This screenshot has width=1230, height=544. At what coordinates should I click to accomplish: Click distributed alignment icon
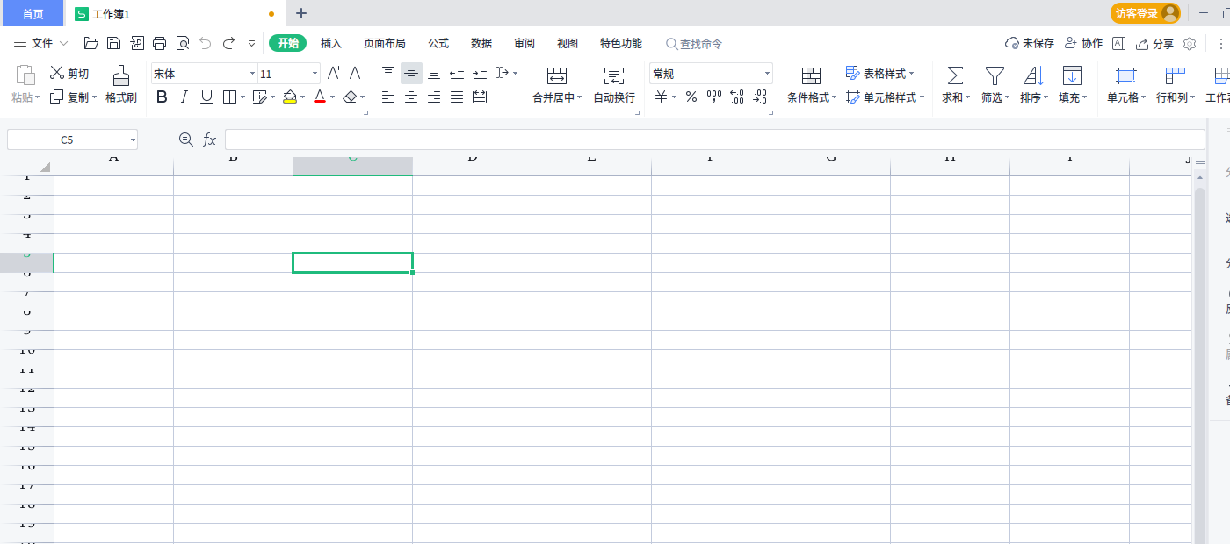[480, 97]
